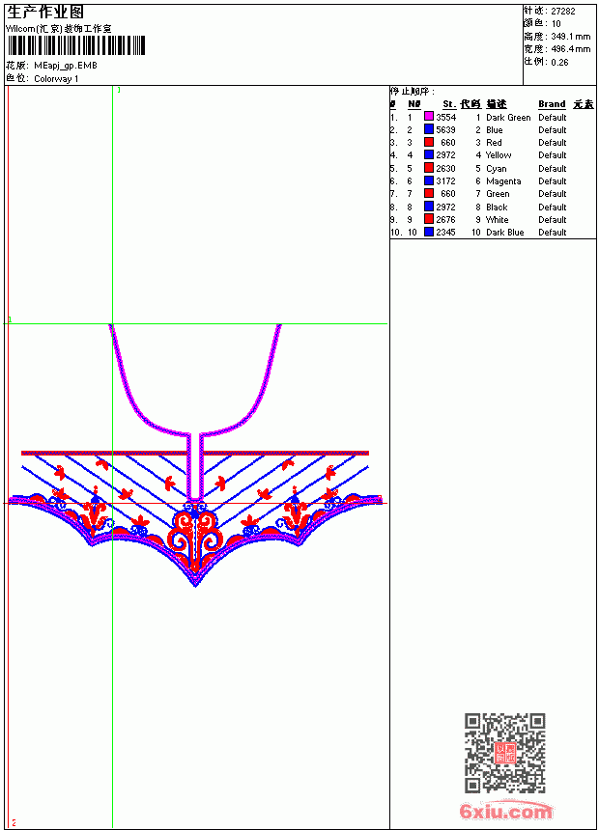Viewport: 599px width, 830px height.
Task: Select the total stitch count 27282
Action: (x=563, y=11)
